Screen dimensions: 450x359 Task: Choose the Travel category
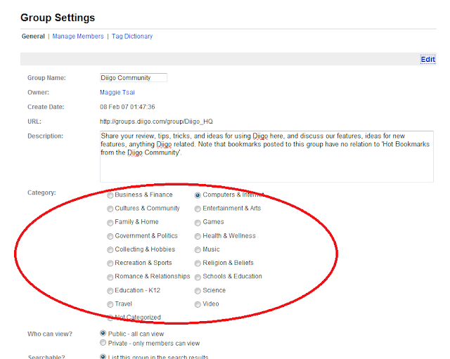[110, 304]
